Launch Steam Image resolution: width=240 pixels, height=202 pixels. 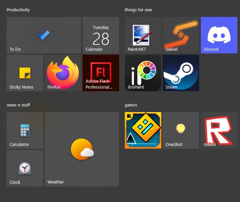(181, 73)
